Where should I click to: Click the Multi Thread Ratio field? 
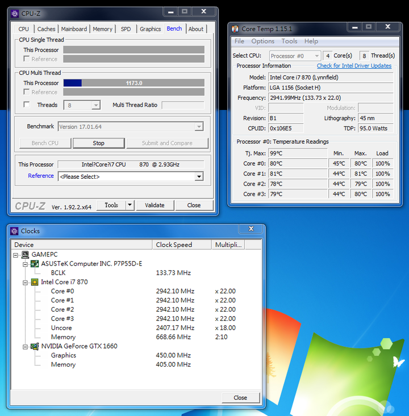click(183, 105)
